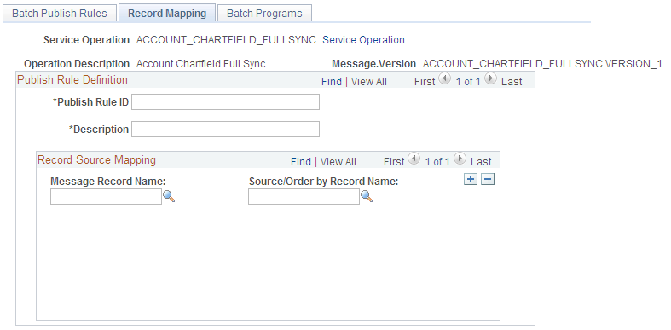Show next row in Record Source Mapping
Viewport: 671px width, 330px height.
[460, 159]
